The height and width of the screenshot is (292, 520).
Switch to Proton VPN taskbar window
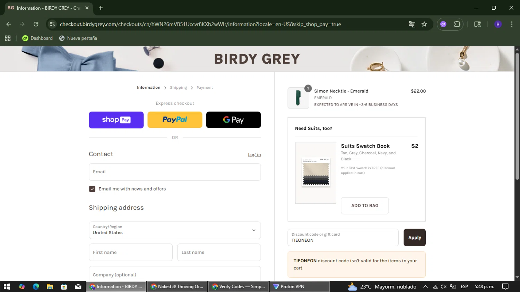[300, 286]
